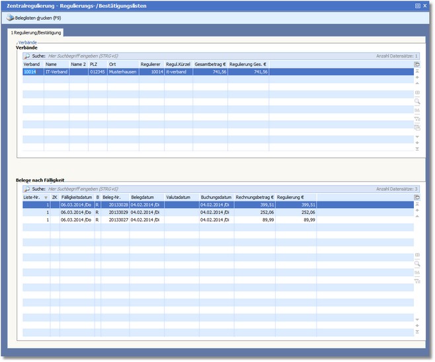Click the Beleglisten drucken printer icon
Viewport: 435px width, 362px height.
10,18
